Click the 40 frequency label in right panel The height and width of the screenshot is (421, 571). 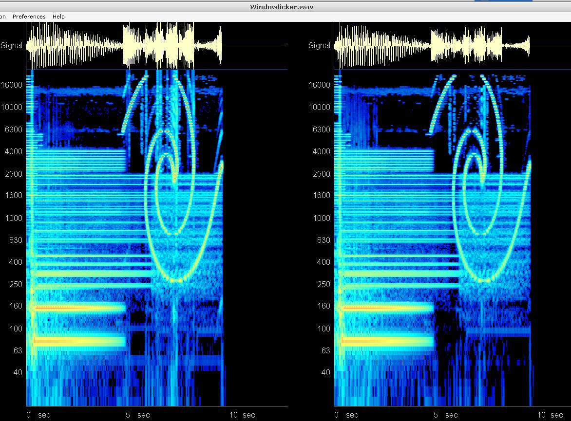tap(325, 373)
